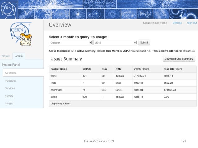Open the Services sidebar item
The width and height of the screenshot is (198, 148).
(10, 88)
